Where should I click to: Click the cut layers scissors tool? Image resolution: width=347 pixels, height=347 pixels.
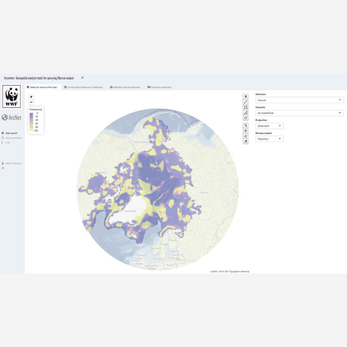(x=246, y=136)
